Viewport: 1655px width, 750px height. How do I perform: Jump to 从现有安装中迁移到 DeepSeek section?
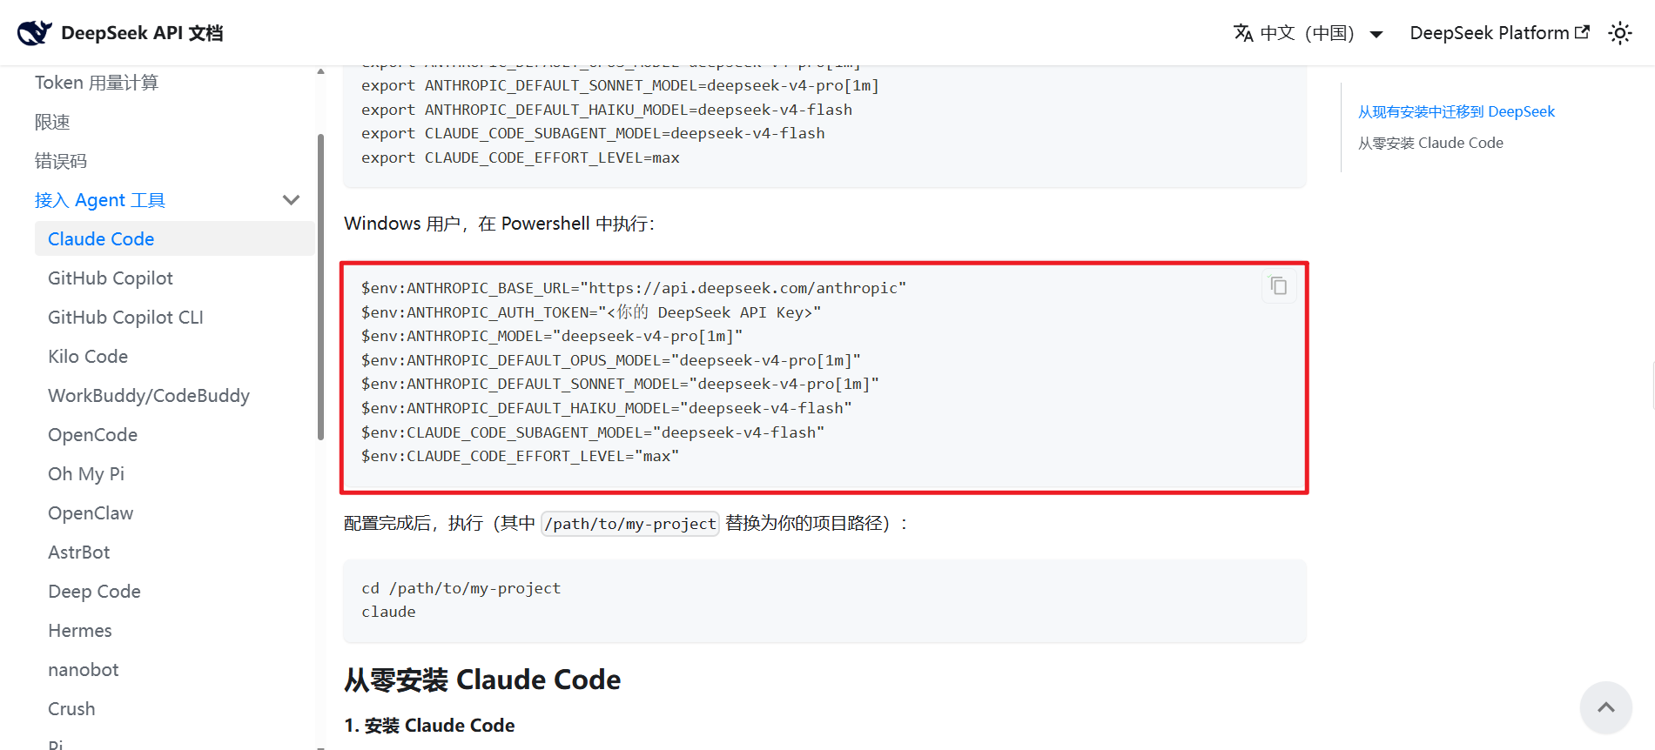pyautogui.click(x=1457, y=111)
